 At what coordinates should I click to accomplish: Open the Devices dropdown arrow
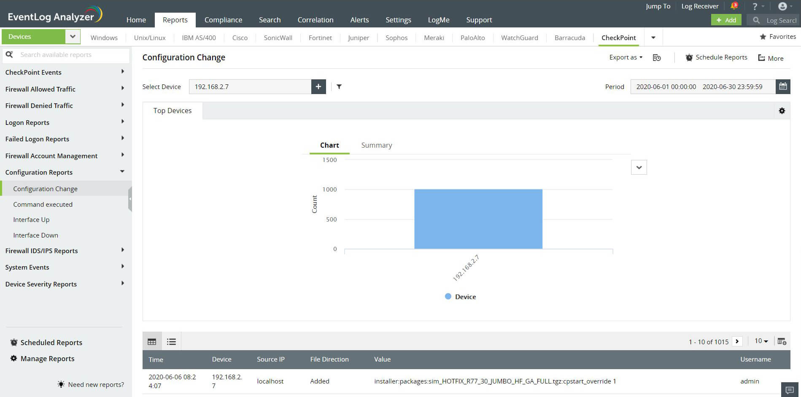[x=73, y=37]
